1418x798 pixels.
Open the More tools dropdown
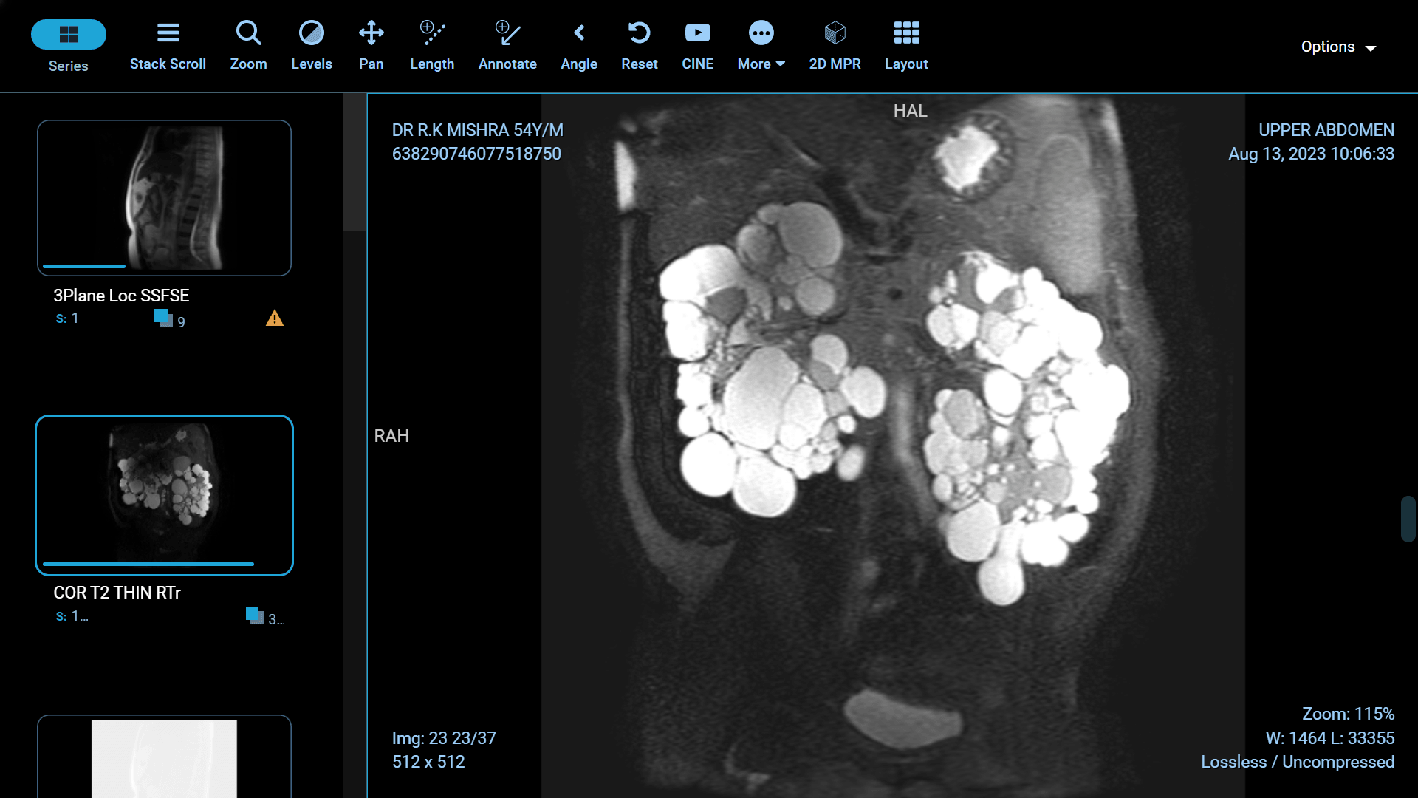tap(760, 44)
